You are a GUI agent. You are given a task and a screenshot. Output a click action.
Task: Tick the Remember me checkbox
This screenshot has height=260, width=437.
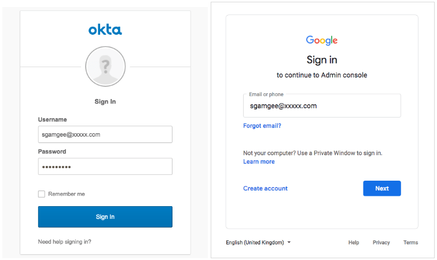(x=42, y=194)
